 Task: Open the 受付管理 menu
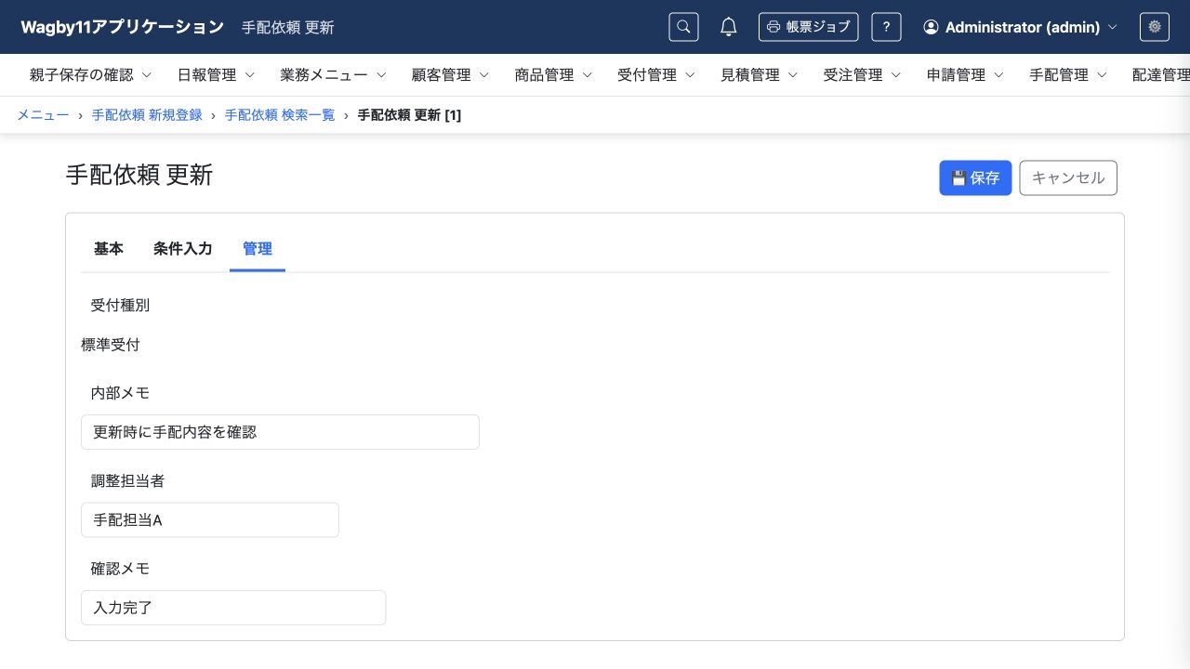(656, 75)
